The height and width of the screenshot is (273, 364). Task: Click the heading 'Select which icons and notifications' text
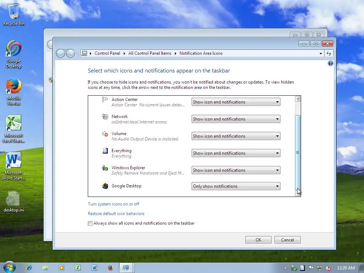pyautogui.click(x=159, y=71)
